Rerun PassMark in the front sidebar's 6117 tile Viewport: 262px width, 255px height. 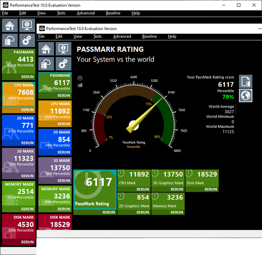tap(64, 96)
